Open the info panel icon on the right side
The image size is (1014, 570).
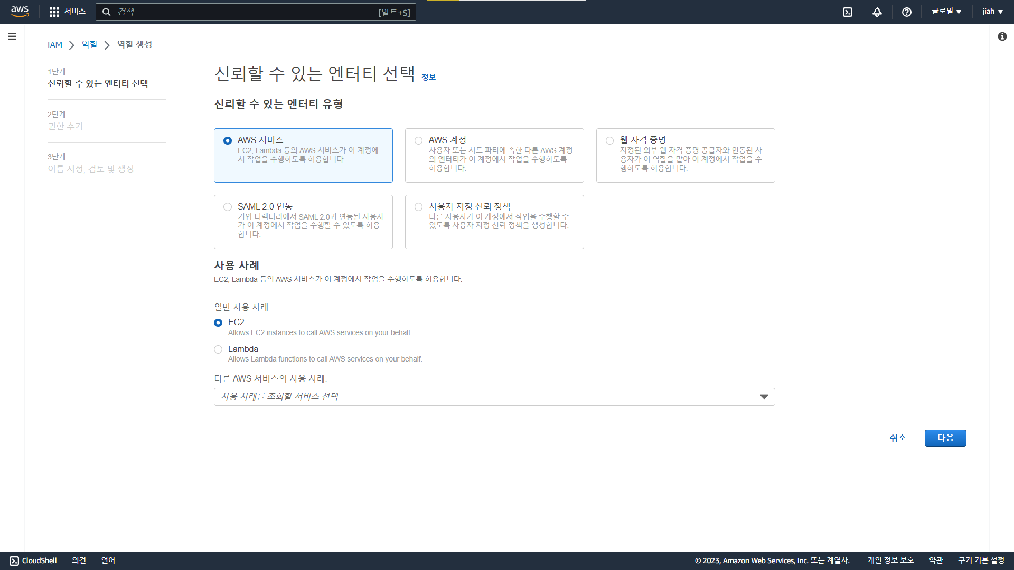click(1002, 36)
